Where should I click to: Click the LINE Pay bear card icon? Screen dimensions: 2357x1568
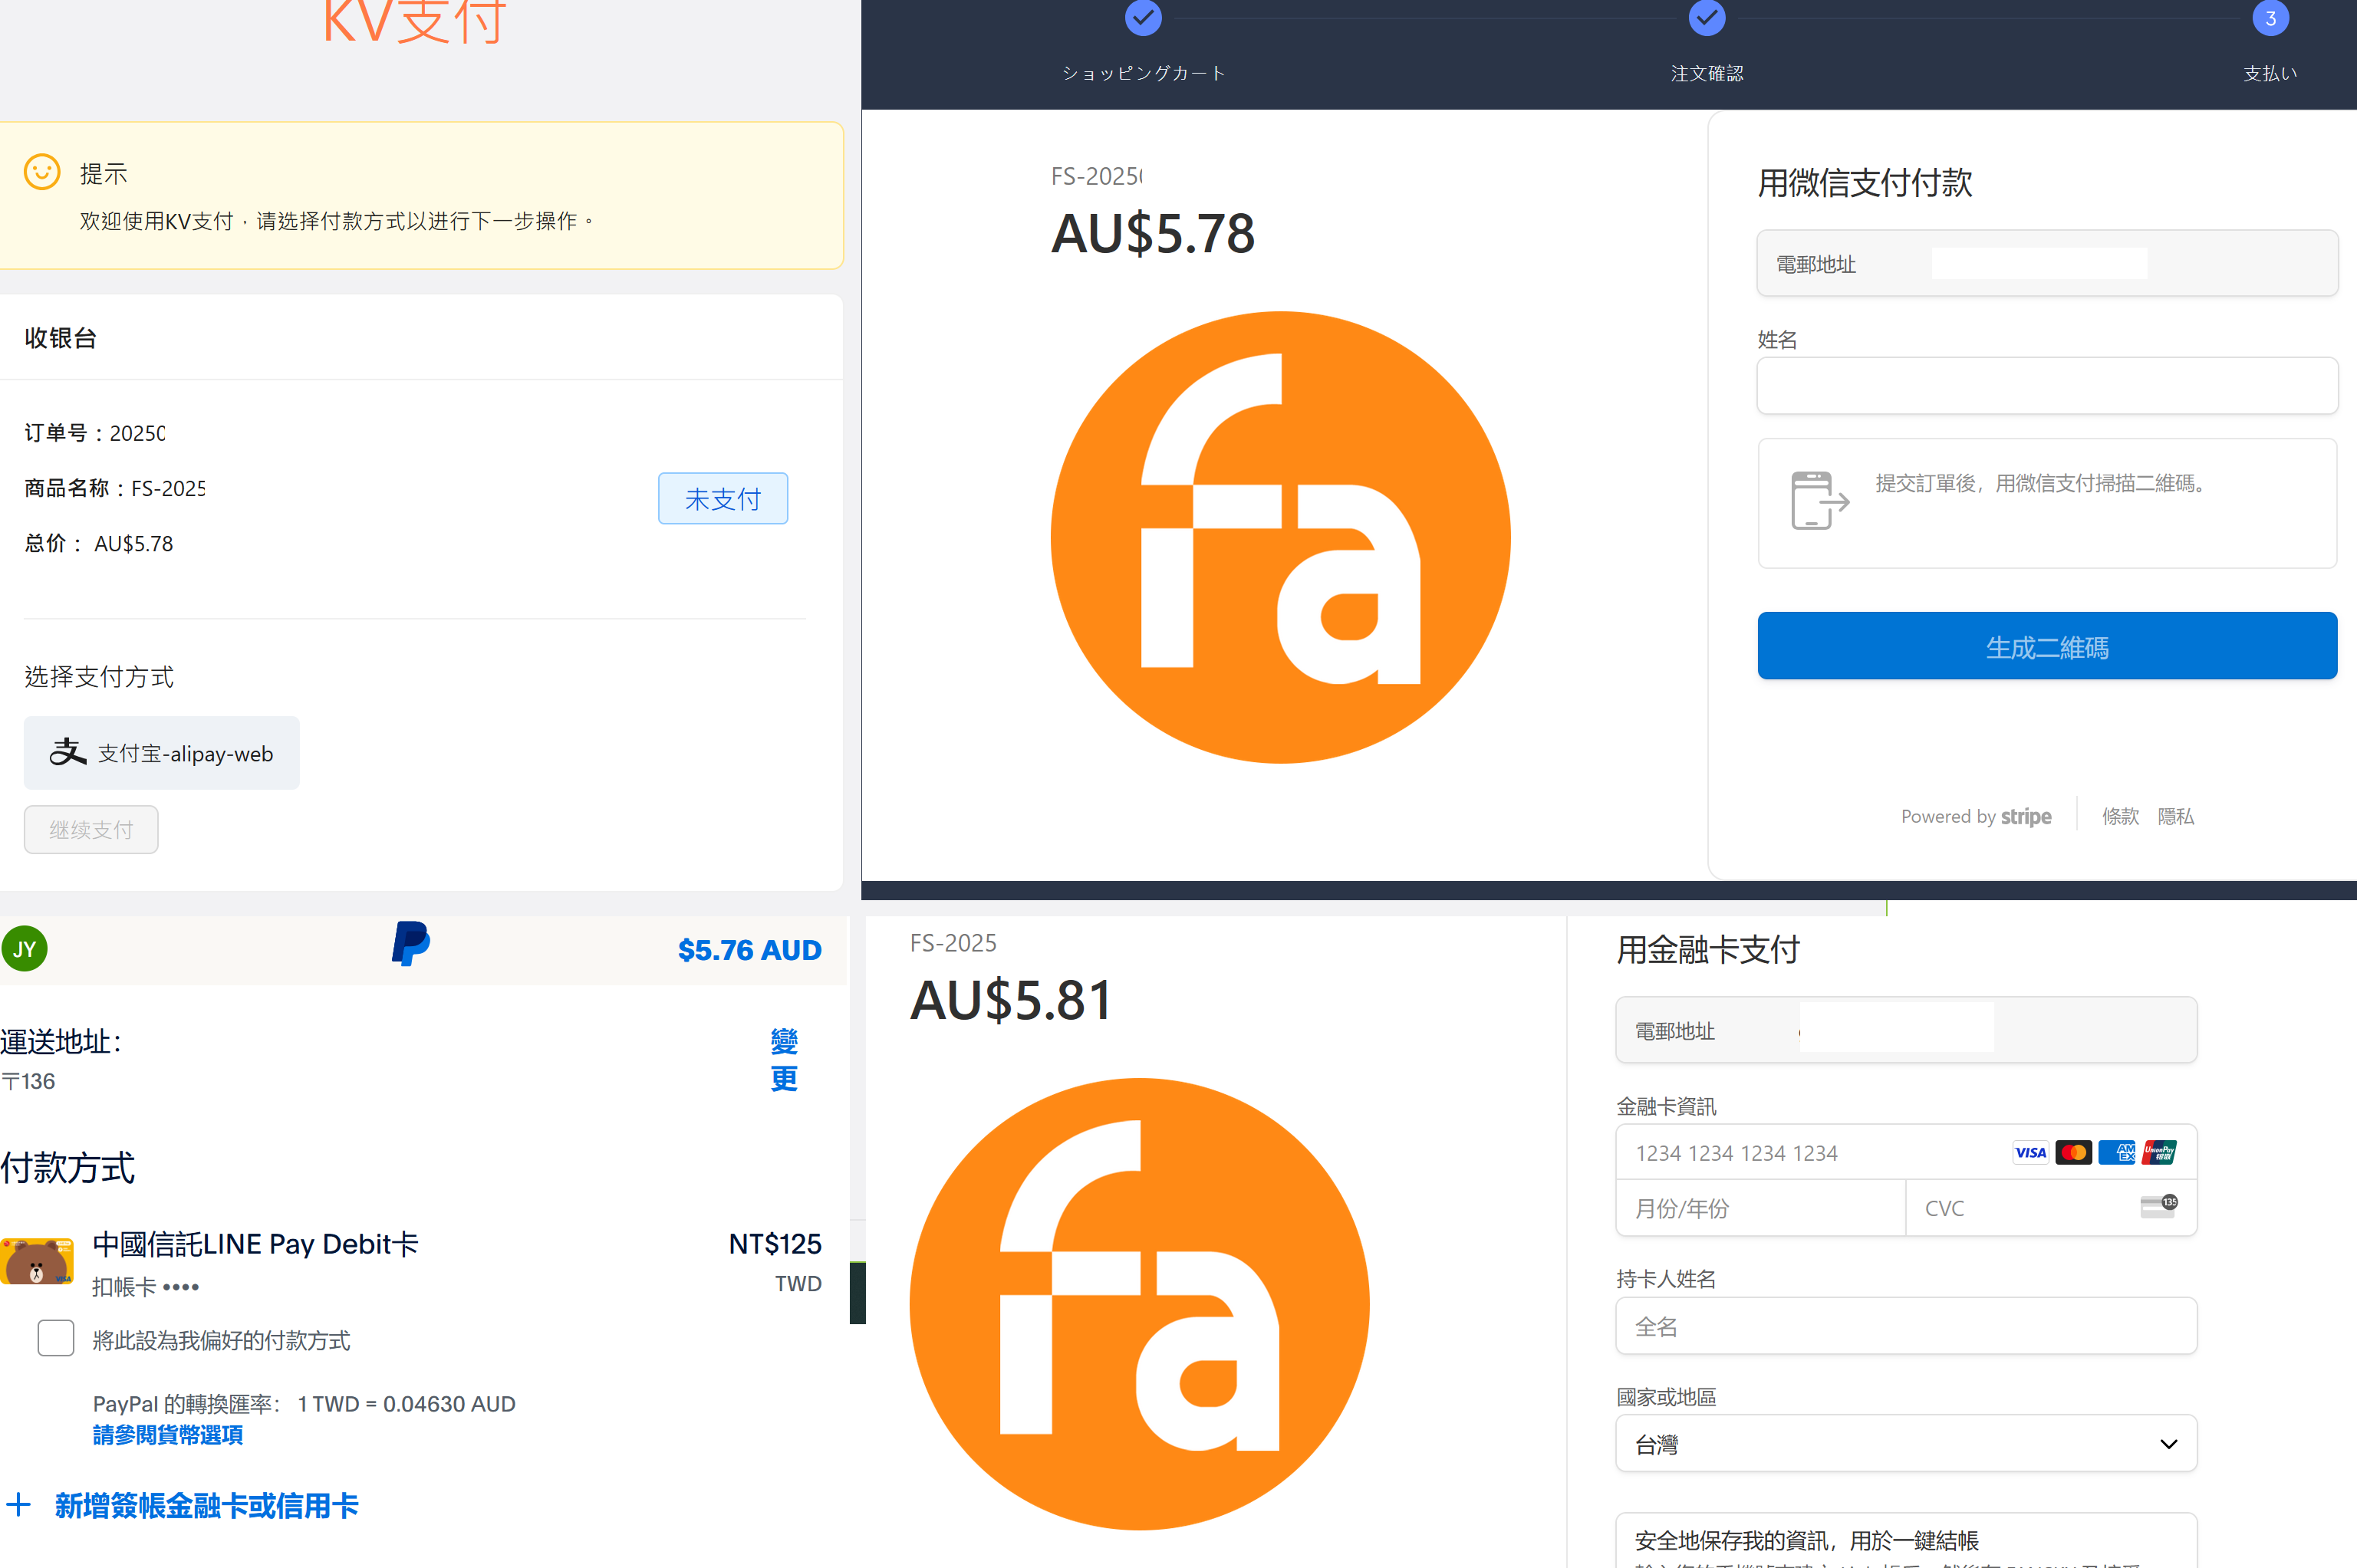(x=37, y=1261)
